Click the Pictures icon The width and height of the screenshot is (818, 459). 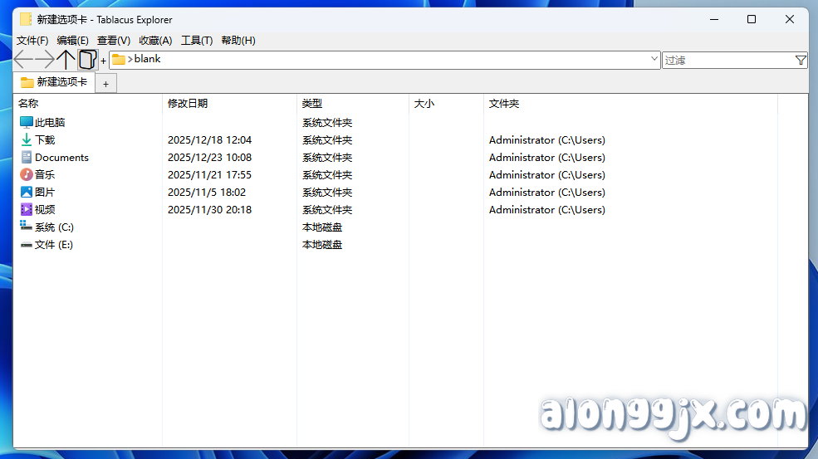click(26, 192)
